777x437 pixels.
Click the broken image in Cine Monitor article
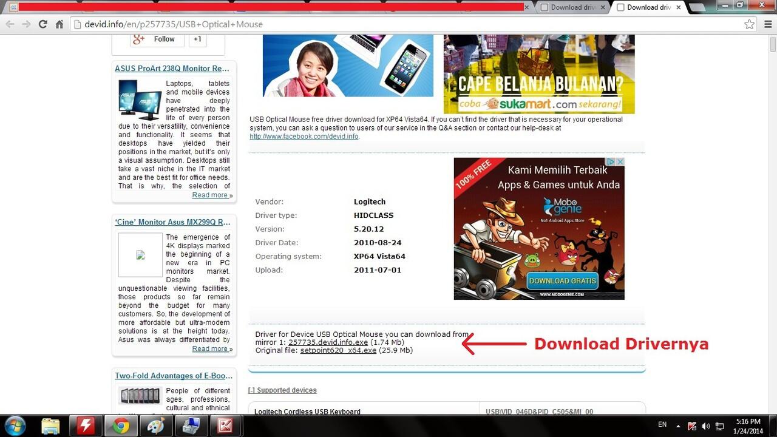click(x=140, y=255)
